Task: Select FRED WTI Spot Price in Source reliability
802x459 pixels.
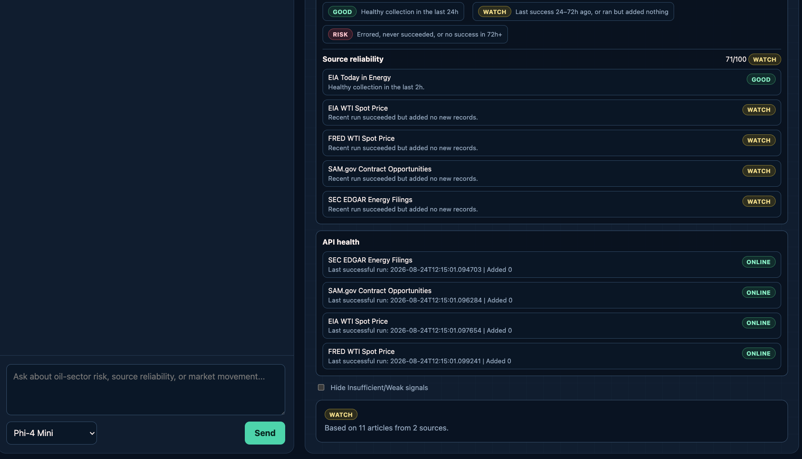Action: coord(552,143)
